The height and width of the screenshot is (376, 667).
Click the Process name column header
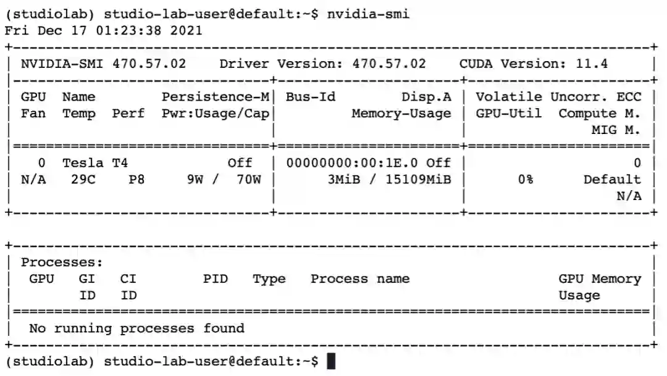[x=360, y=279]
